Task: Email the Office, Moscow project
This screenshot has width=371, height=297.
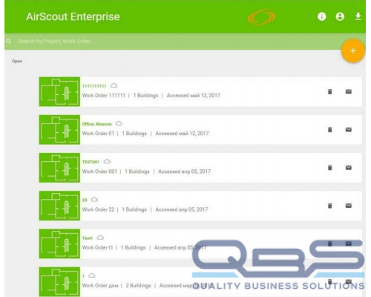Action: 349,130
